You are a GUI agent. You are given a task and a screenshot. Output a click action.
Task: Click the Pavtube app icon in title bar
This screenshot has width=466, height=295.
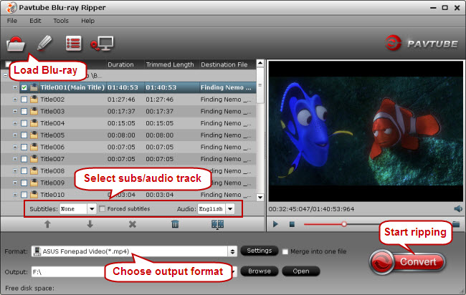point(11,8)
